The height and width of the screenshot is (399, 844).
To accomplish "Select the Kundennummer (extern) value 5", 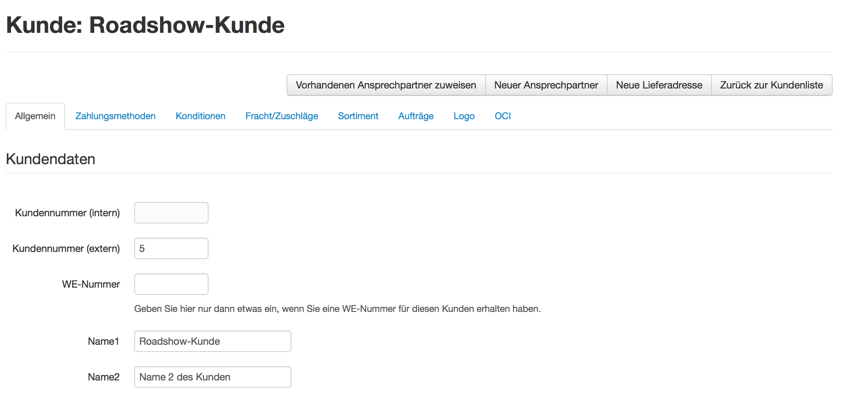I will (x=171, y=248).
